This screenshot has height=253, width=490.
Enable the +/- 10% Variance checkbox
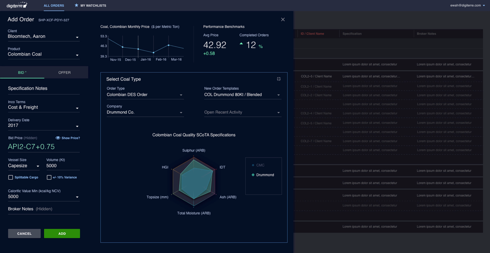click(49, 177)
